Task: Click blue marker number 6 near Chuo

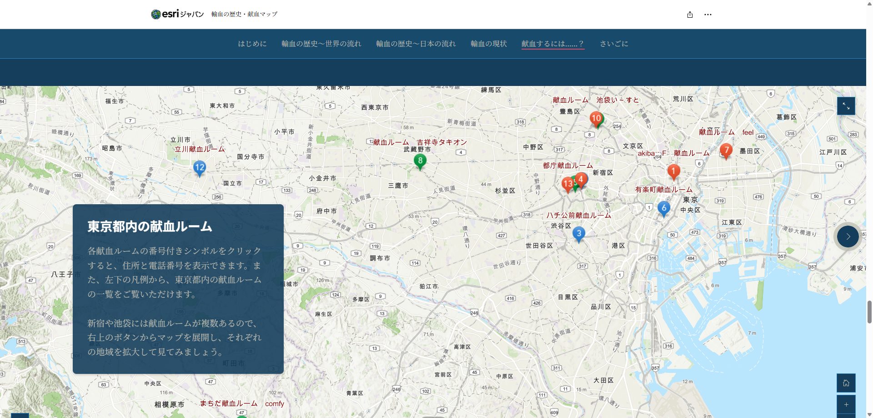Action: tap(664, 208)
